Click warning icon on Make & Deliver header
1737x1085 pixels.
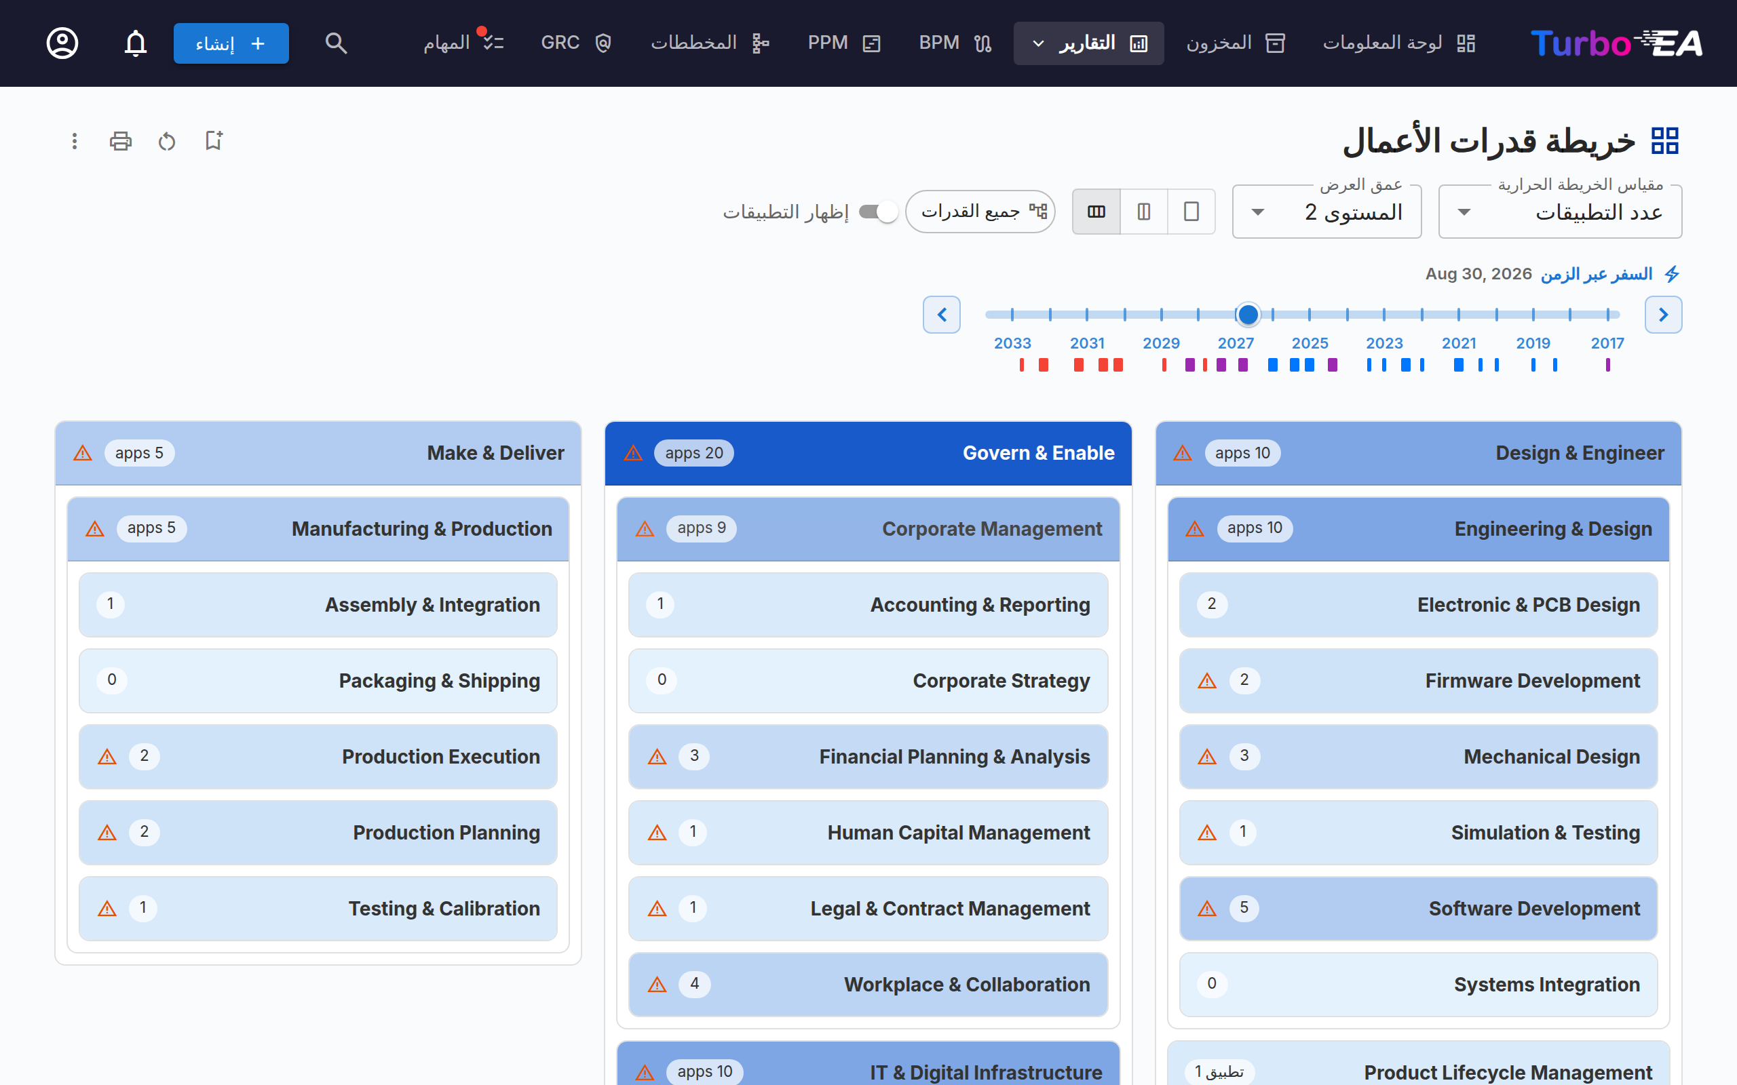tap(83, 453)
